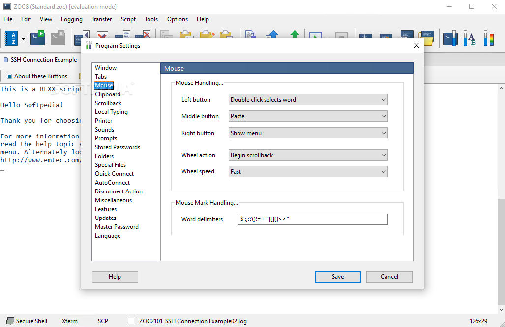Click the Secure Shell icon in status bar
The width and height of the screenshot is (505, 327).
pos(10,321)
